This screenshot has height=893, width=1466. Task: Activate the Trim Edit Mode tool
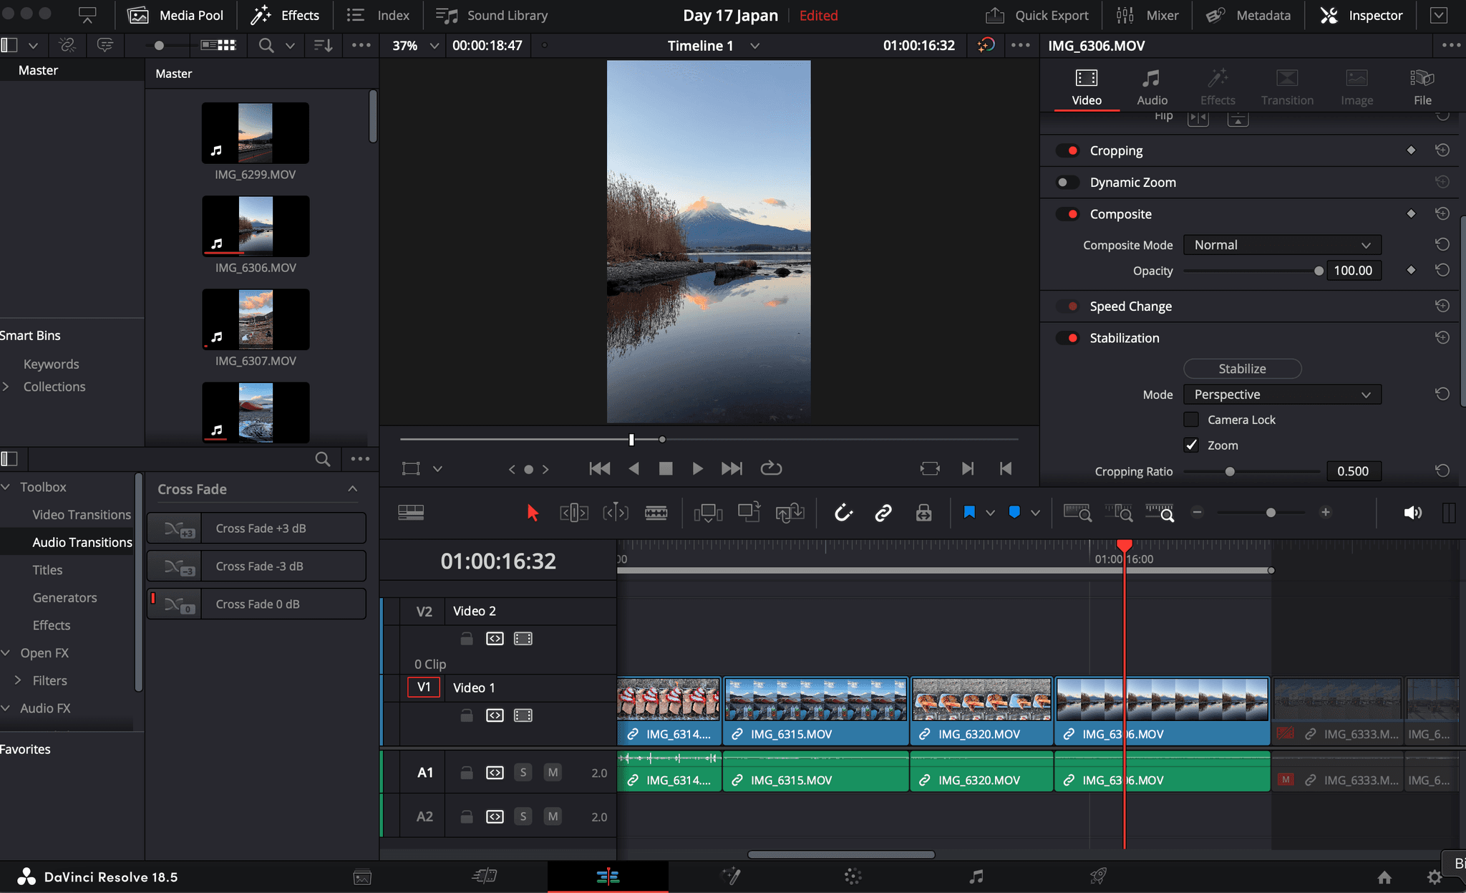pos(574,513)
